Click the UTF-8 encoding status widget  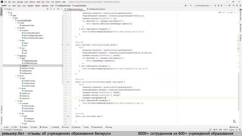pos(225,130)
